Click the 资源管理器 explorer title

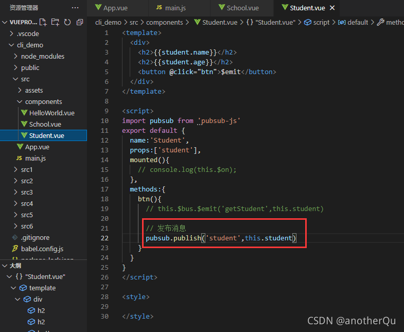(24, 8)
